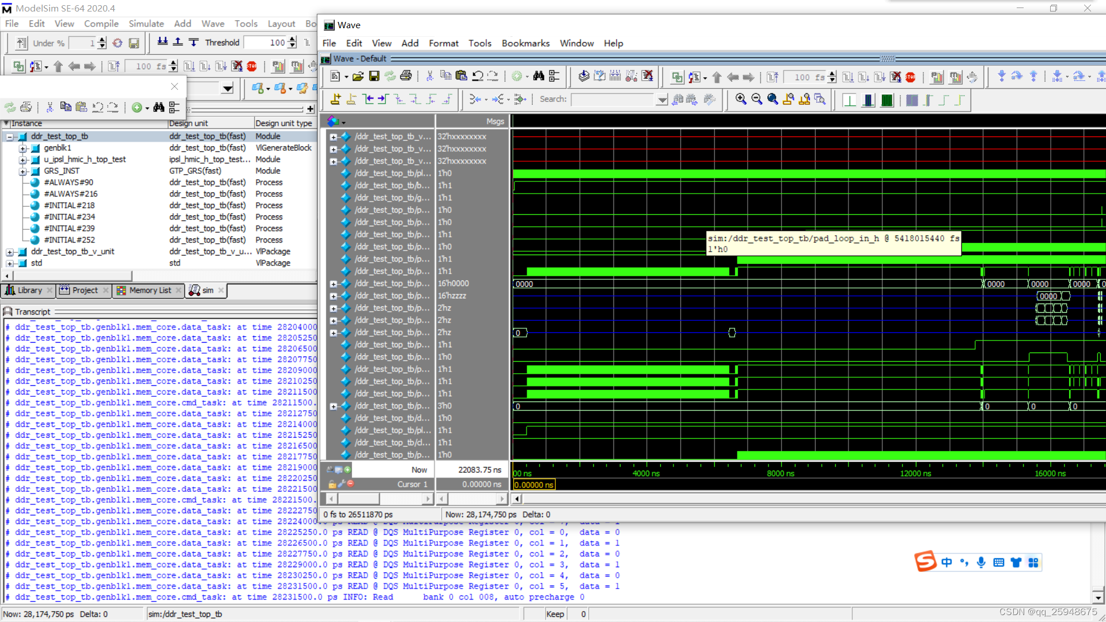Image resolution: width=1106 pixels, height=622 pixels.
Task: Increase the Wave run length 100 fs stepper
Action: pos(832,74)
